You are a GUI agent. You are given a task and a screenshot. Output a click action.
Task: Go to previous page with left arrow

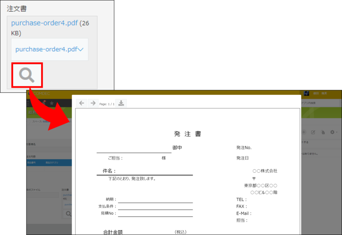(x=81, y=103)
